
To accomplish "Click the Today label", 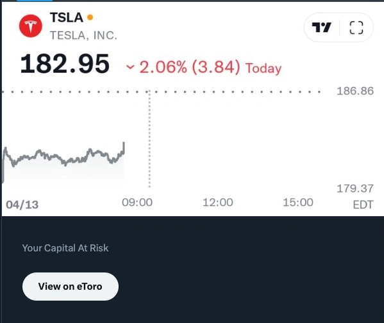I will 263,68.
